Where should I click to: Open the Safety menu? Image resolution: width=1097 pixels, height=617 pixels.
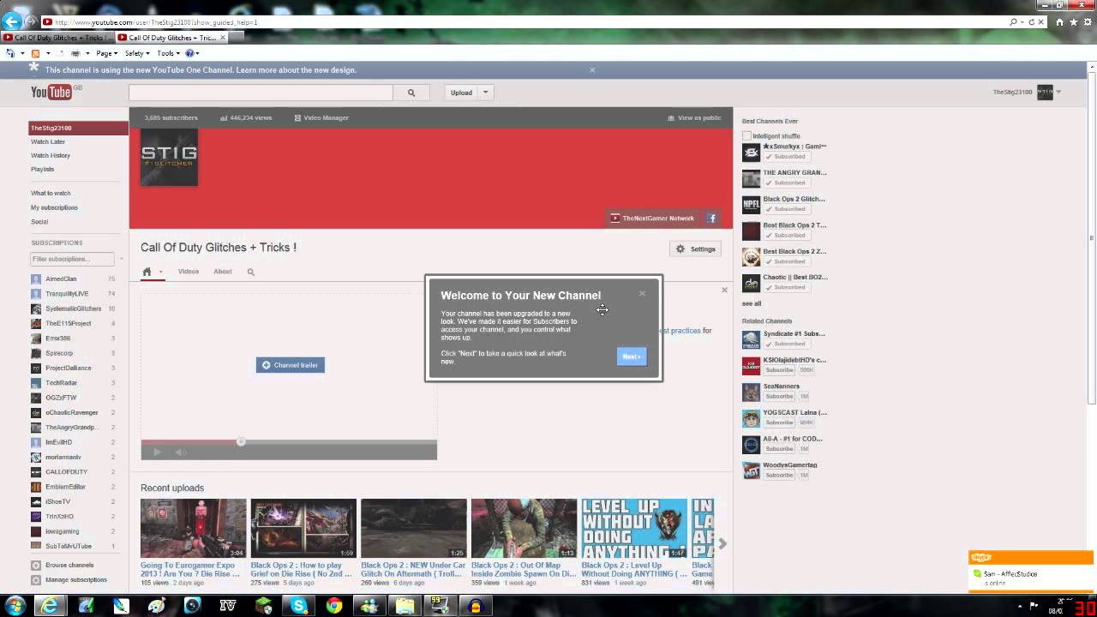click(137, 53)
